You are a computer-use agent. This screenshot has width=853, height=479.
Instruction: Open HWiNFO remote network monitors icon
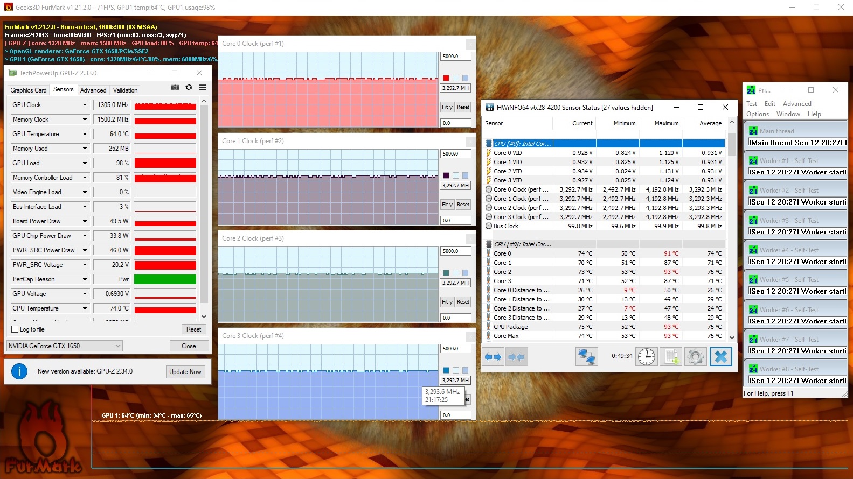pyautogui.click(x=586, y=357)
